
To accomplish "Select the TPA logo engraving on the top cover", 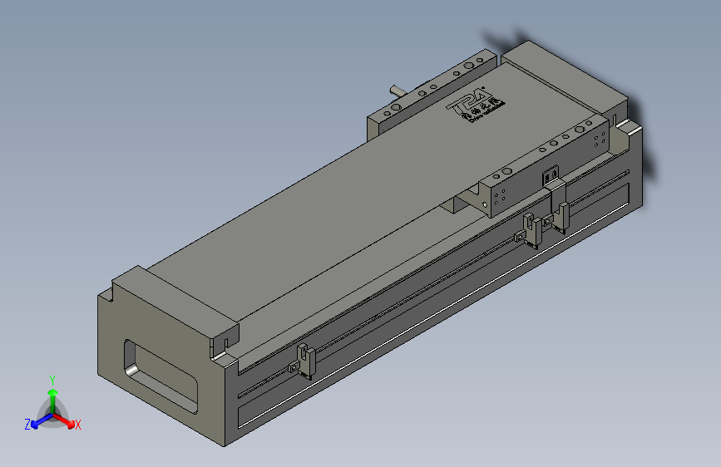I will (x=476, y=104).
